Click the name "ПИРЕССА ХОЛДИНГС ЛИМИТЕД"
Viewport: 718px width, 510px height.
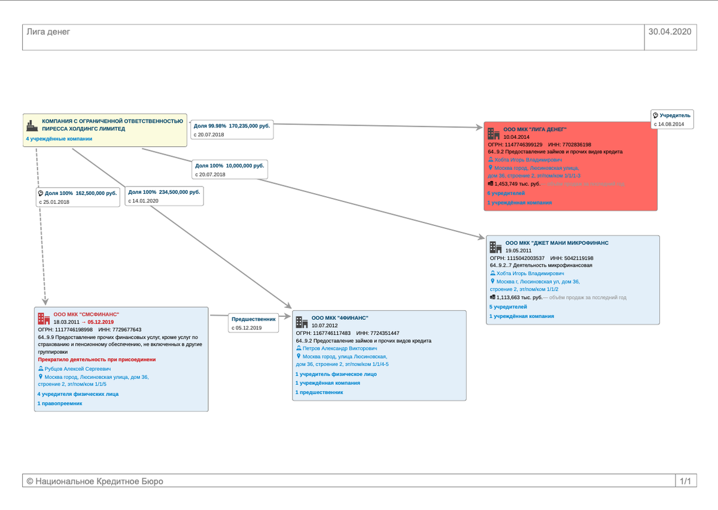point(84,129)
